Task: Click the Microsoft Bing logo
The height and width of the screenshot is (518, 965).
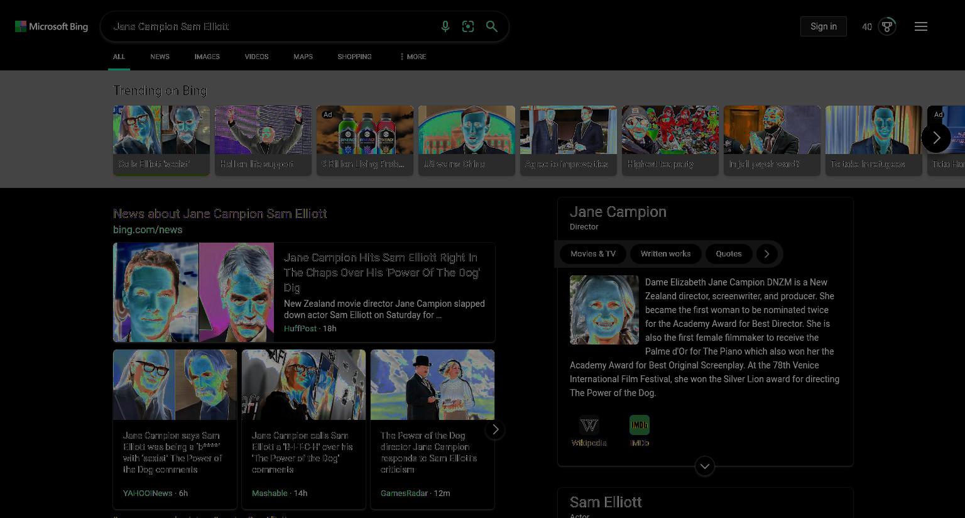Action: (x=52, y=26)
